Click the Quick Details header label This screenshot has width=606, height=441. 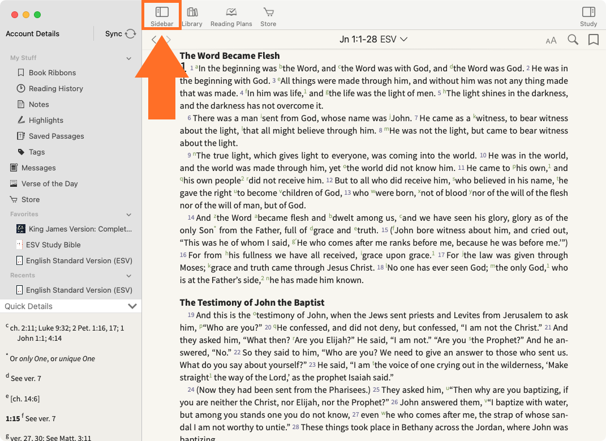pyautogui.click(x=29, y=306)
